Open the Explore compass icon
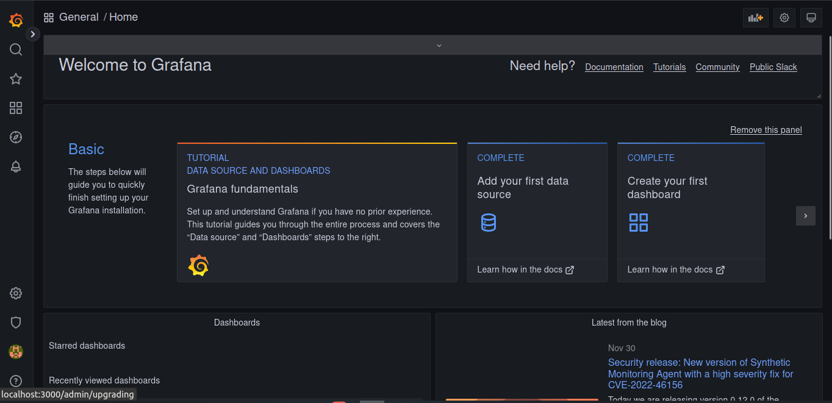Viewport: 832px width, 403px height. (x=16, y=137)
